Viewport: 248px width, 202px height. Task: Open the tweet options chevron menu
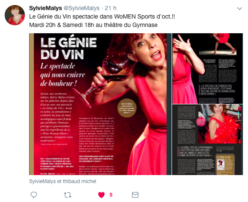point(240,8)
